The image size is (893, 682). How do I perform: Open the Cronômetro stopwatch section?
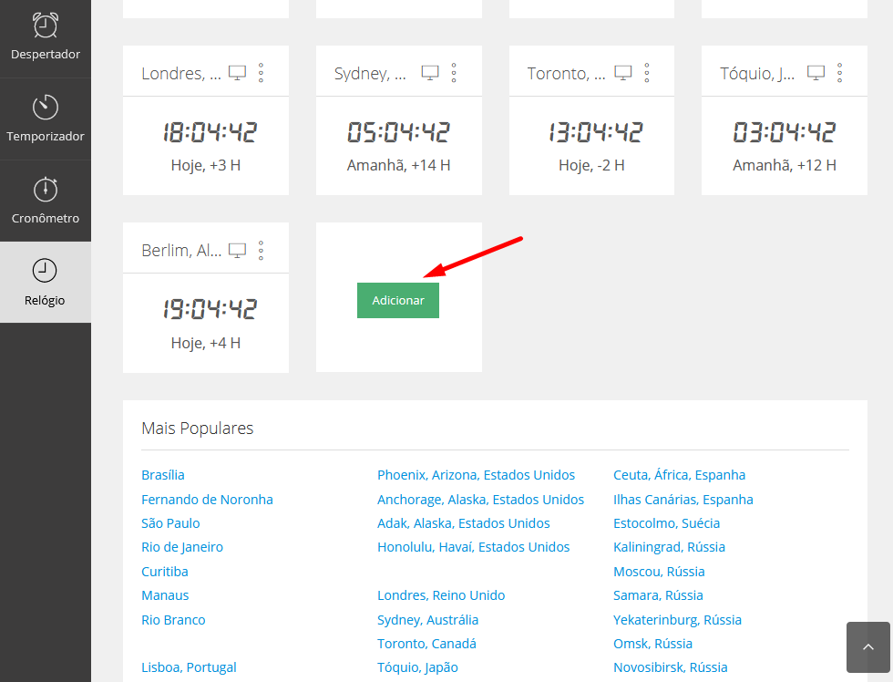coord(45,201)
